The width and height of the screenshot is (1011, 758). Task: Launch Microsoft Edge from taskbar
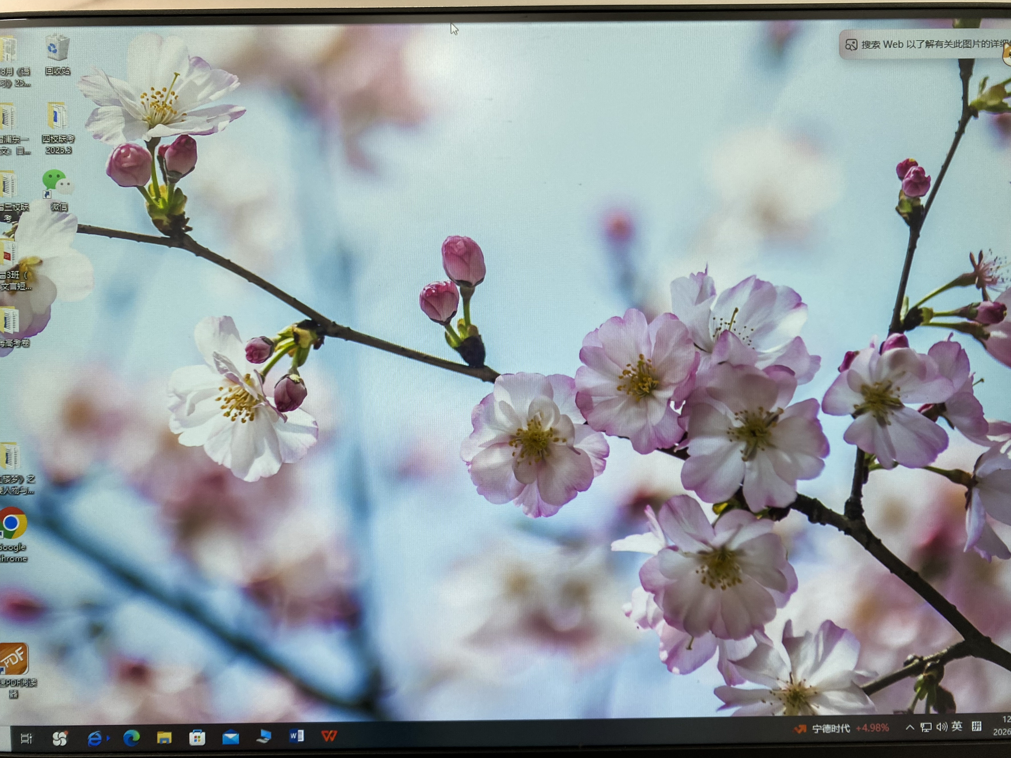coord(131,738)
